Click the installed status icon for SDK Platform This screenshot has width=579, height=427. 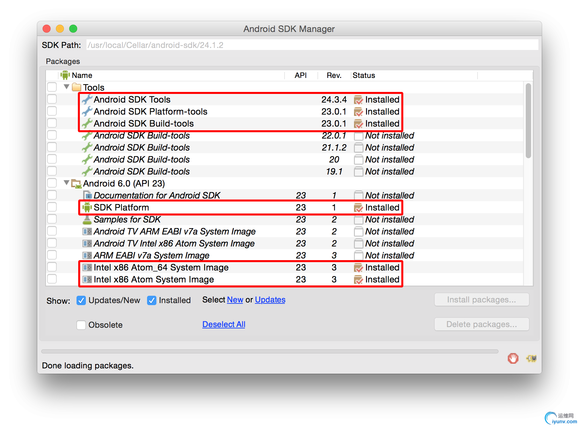(x=358, y=208)
